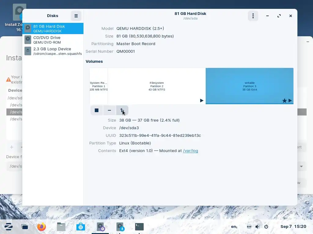Open the volume control in the tray
This screenshot has width=313, height=234.
[x=257, y=227]
